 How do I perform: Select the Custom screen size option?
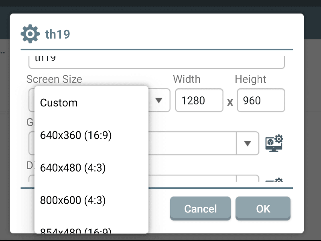pos(59,103)
